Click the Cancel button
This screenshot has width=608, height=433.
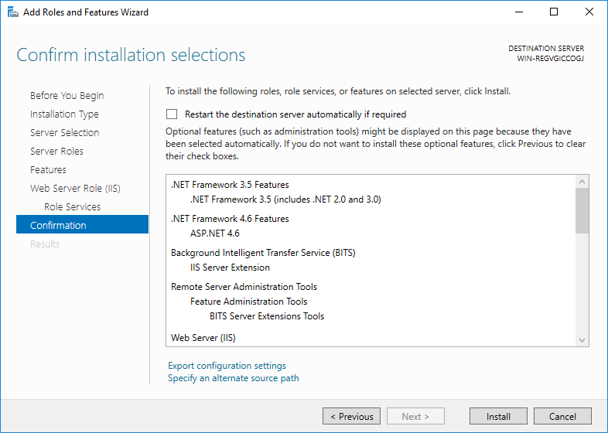(562, 416)
